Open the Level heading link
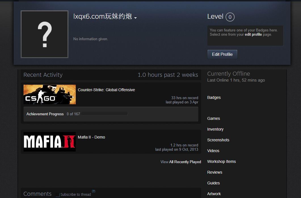Viewport: 301px width, 198px height. (x=215, y=16)
